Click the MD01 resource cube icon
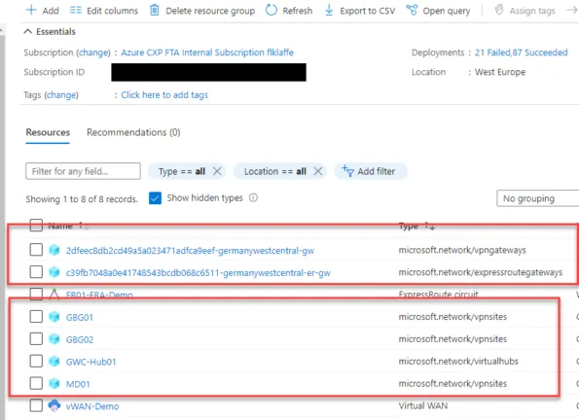Viewport: 579px width, 420px height. (x=54, y=383)
